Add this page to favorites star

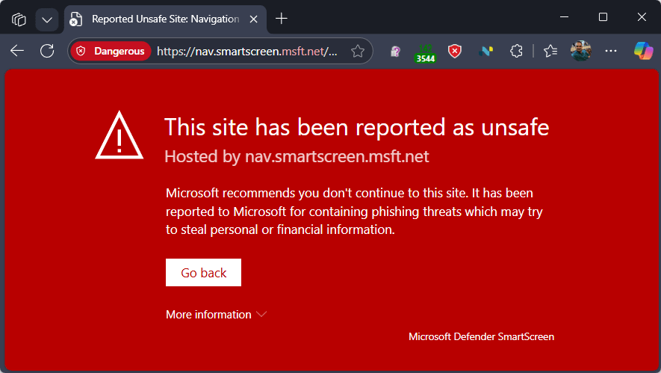coord(358,51)
